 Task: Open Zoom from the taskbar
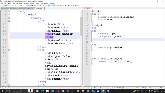pos(98,91)
